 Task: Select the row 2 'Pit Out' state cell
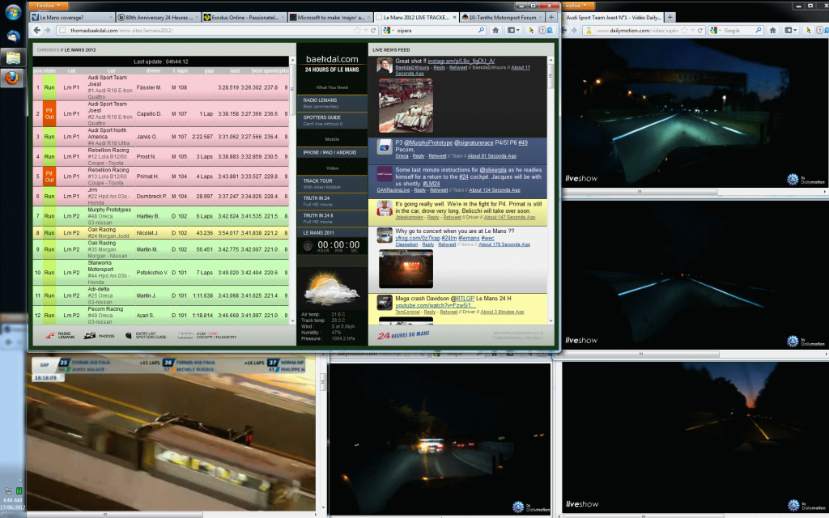[49, 113]
